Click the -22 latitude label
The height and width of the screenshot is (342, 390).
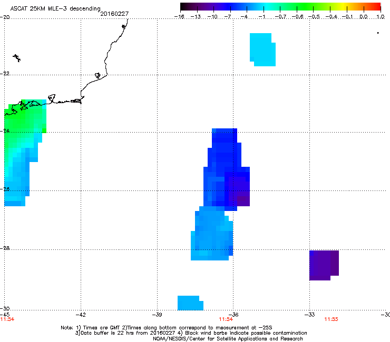click(5, 74)
